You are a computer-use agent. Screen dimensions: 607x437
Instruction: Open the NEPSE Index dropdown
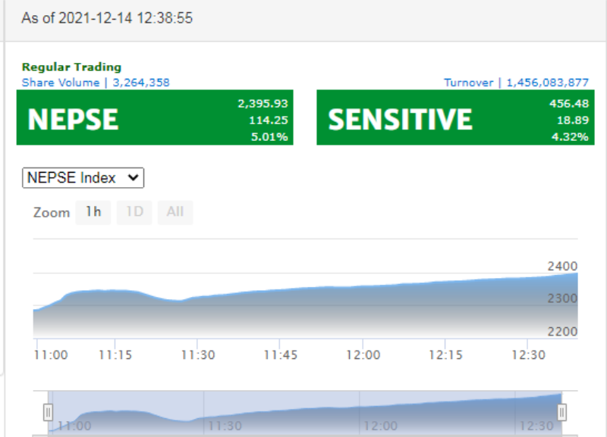pos(83,178)
